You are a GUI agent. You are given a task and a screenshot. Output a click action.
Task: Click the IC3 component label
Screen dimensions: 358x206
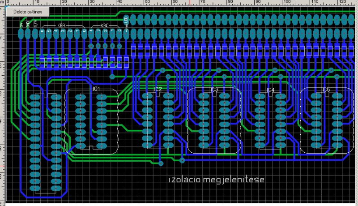(214, 90)
